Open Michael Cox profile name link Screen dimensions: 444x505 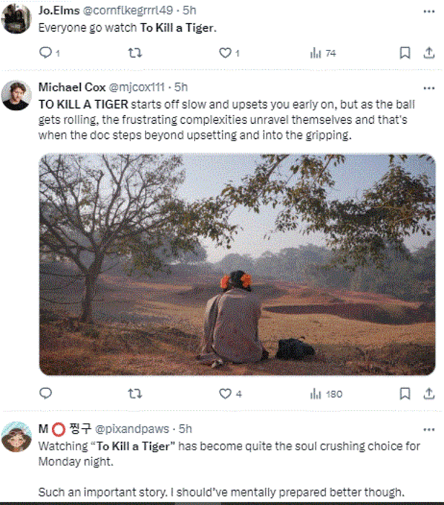(x=72, y=87)
